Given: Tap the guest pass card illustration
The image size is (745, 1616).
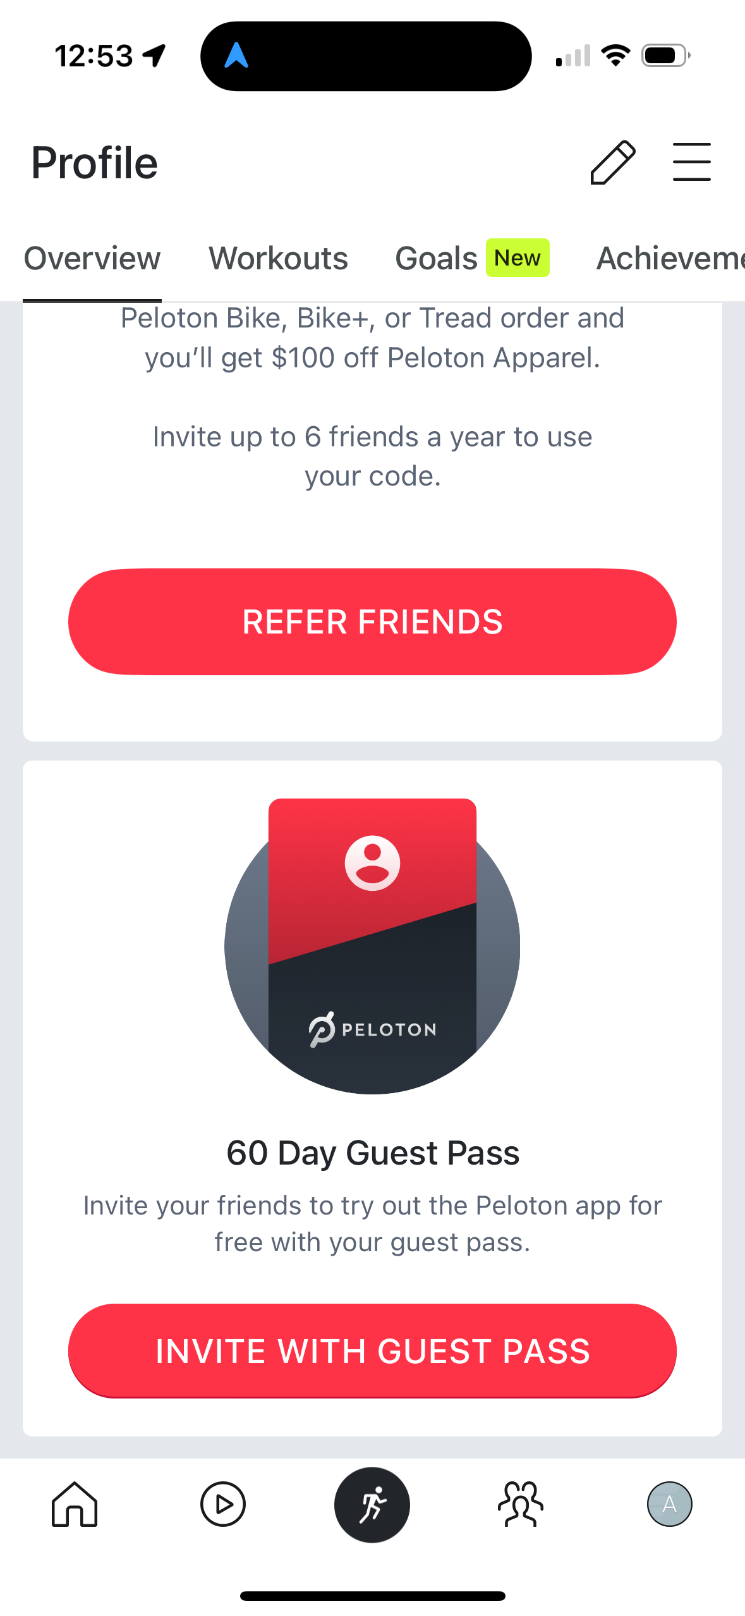Looking at the screenshot, I should click(x=372, y=945).
